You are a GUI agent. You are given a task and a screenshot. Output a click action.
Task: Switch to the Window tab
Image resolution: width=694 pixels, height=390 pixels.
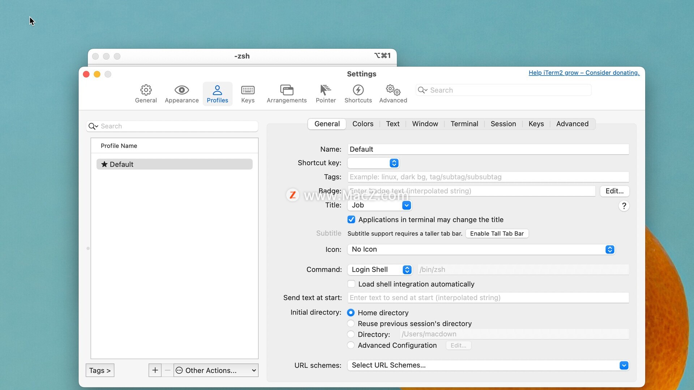pos(425,124)
